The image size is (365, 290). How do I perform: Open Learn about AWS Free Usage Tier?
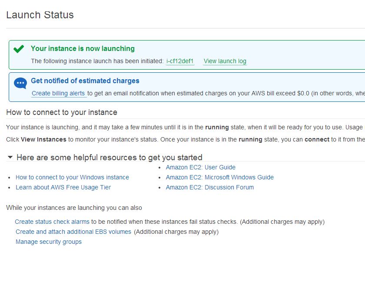tap(63, 187)
